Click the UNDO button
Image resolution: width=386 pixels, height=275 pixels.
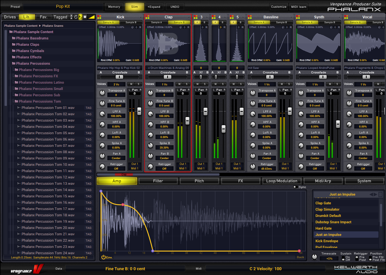click(175, 7)
